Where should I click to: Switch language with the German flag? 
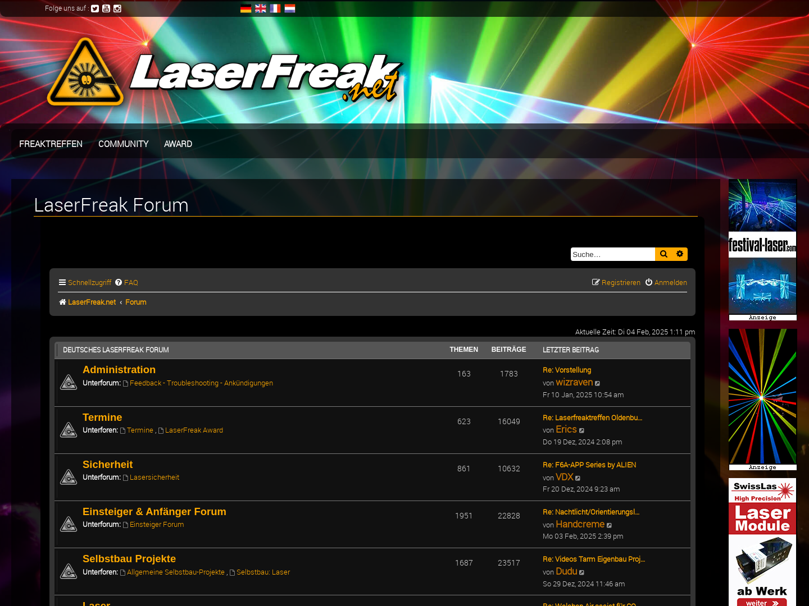coord(246,8)
